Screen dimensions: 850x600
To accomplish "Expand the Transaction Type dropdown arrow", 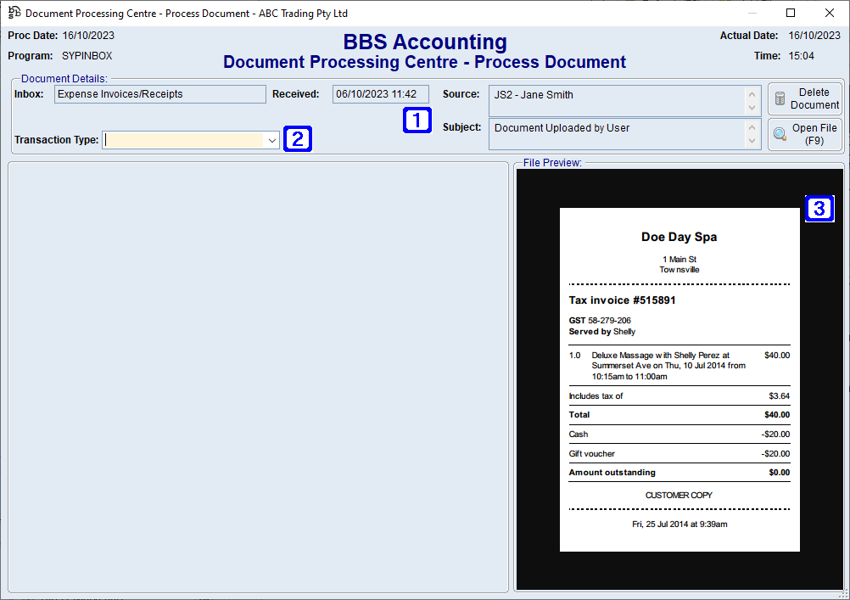I will point(271,140).
